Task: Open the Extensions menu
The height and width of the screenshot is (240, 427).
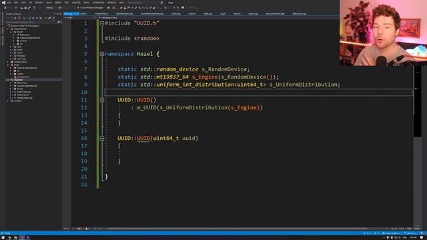Action: tap(98, 3)
